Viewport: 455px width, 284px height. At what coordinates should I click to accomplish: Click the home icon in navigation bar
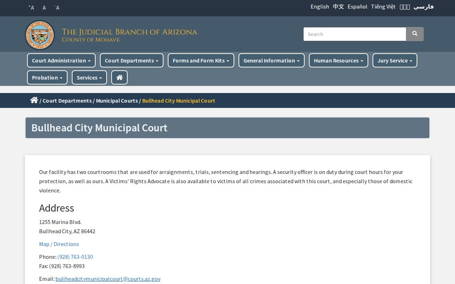(119, 77)
